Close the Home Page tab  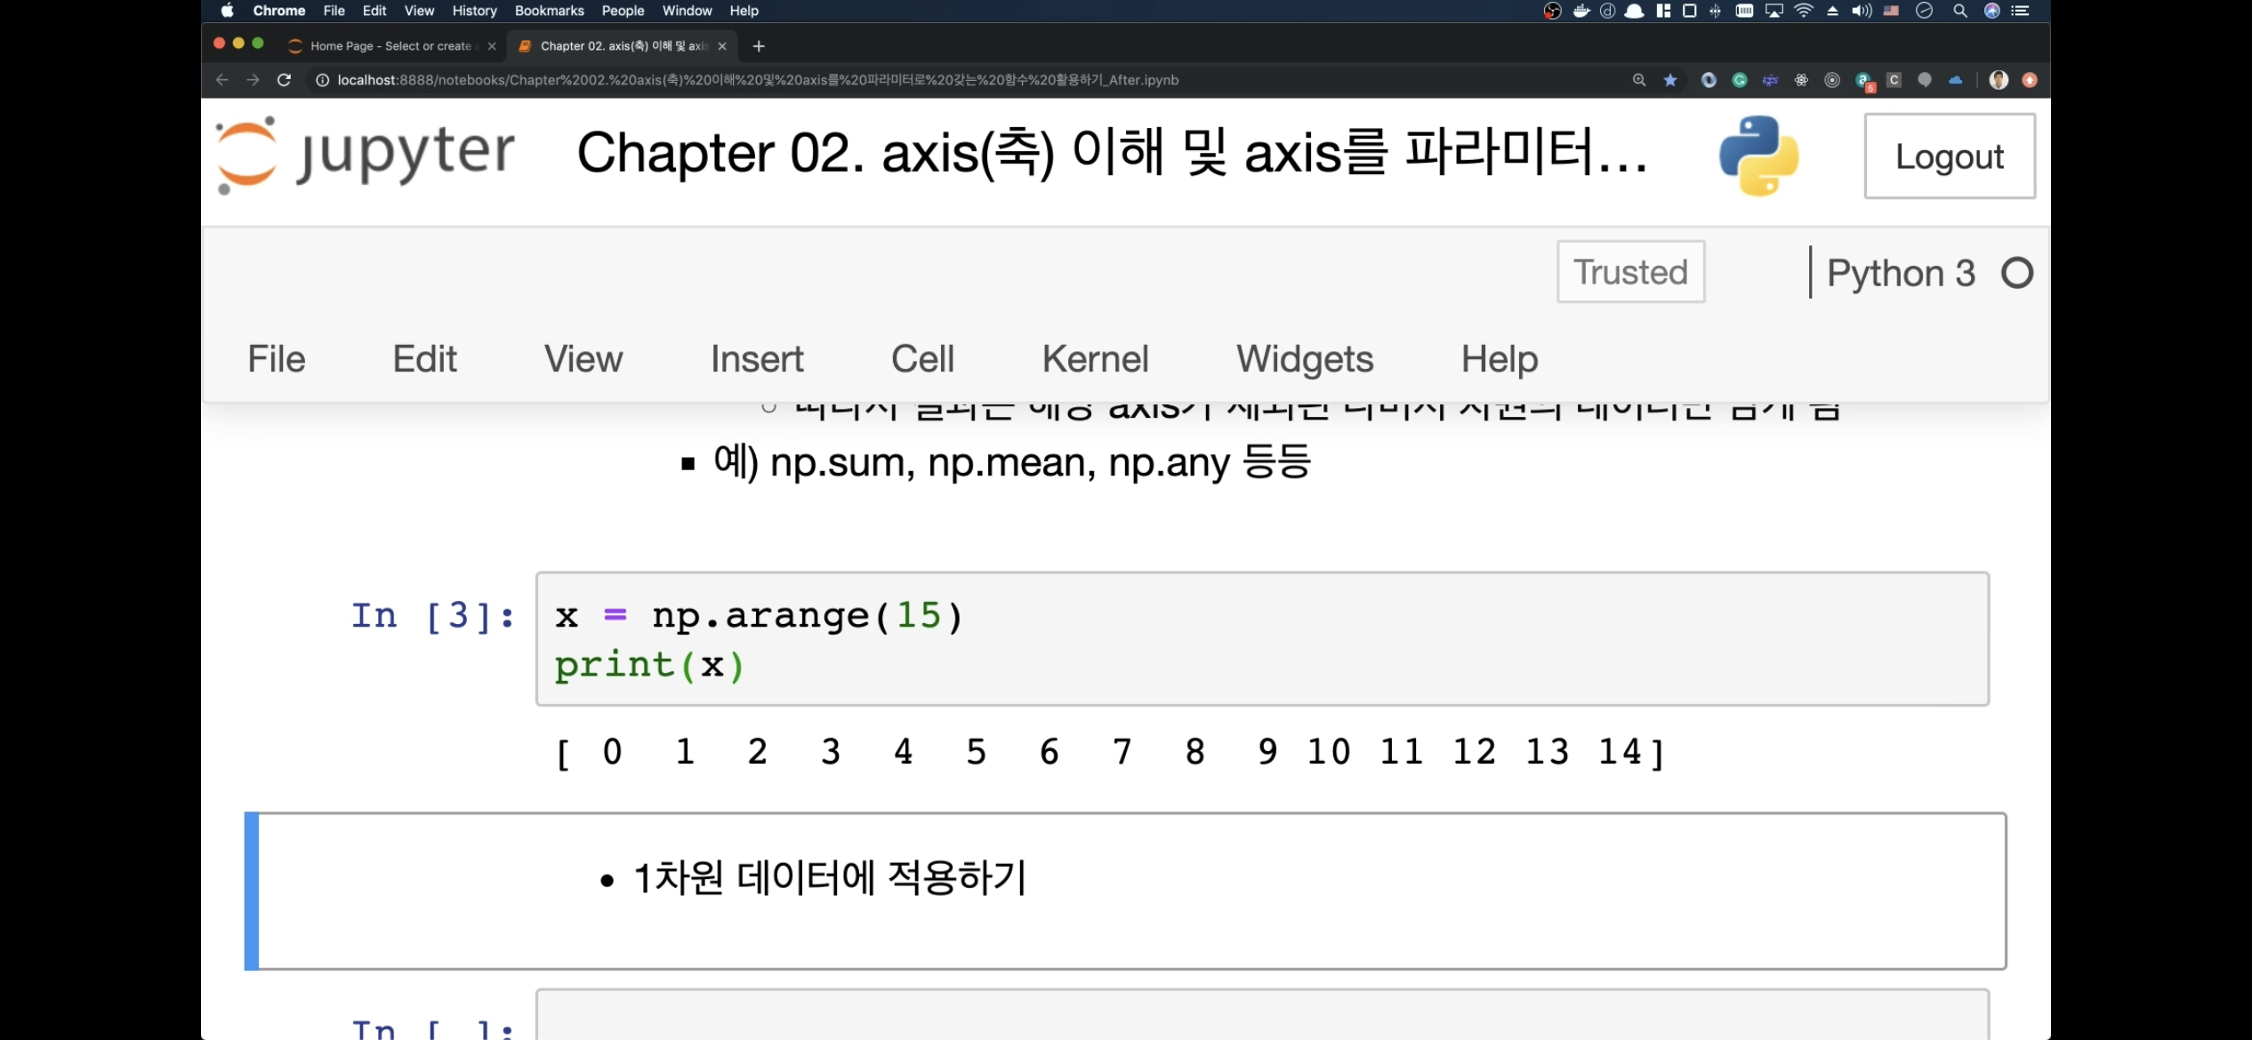pyautogui.click(x=492, y=46)
